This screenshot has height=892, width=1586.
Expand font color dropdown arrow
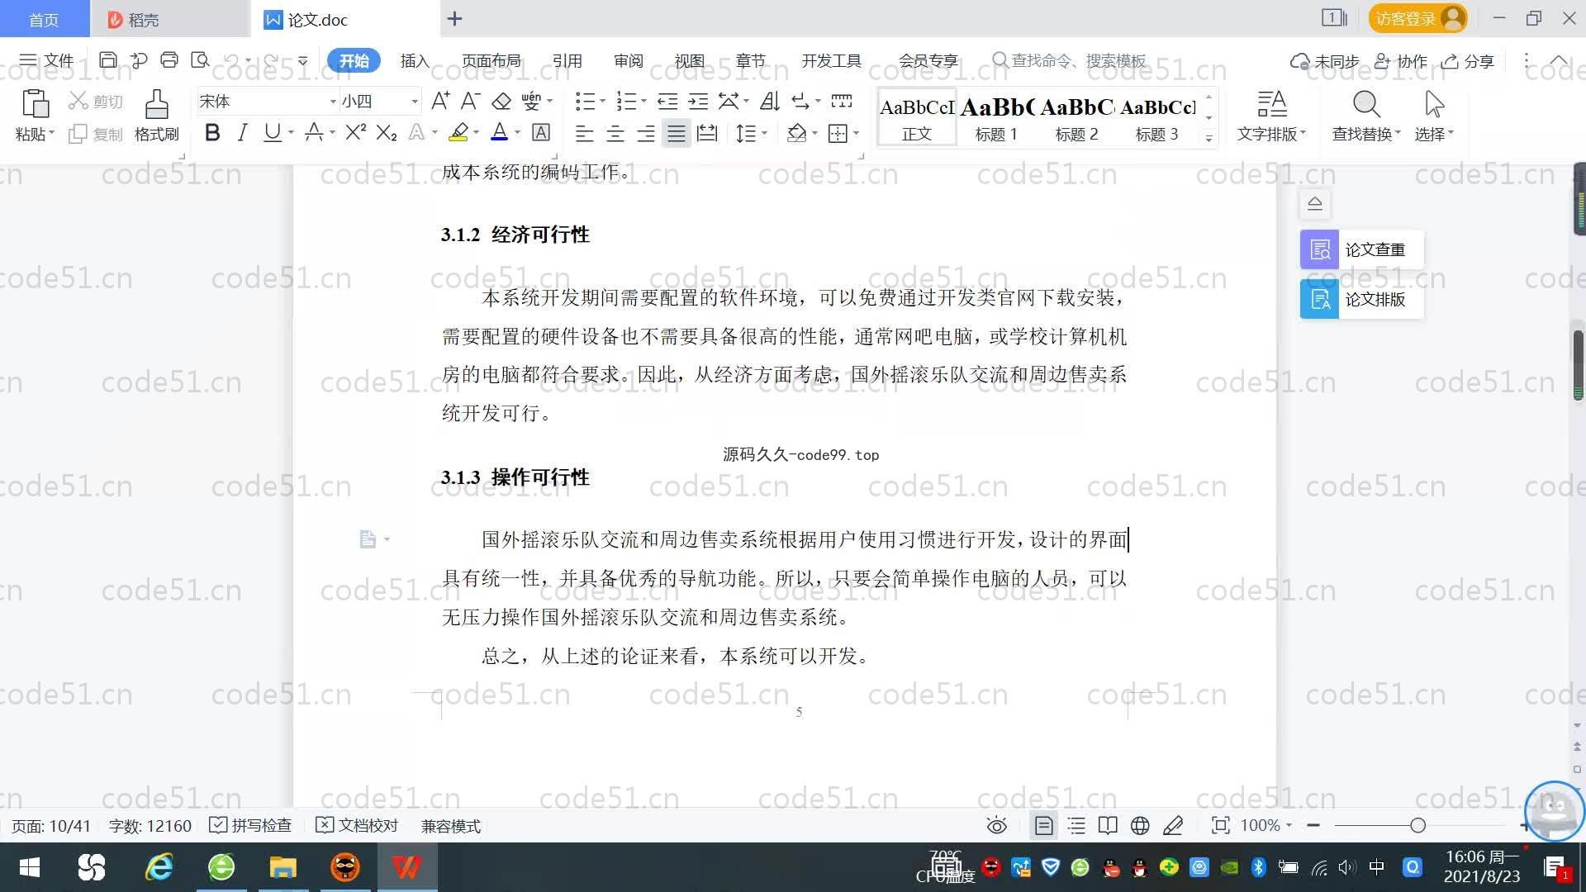point(518,133)
